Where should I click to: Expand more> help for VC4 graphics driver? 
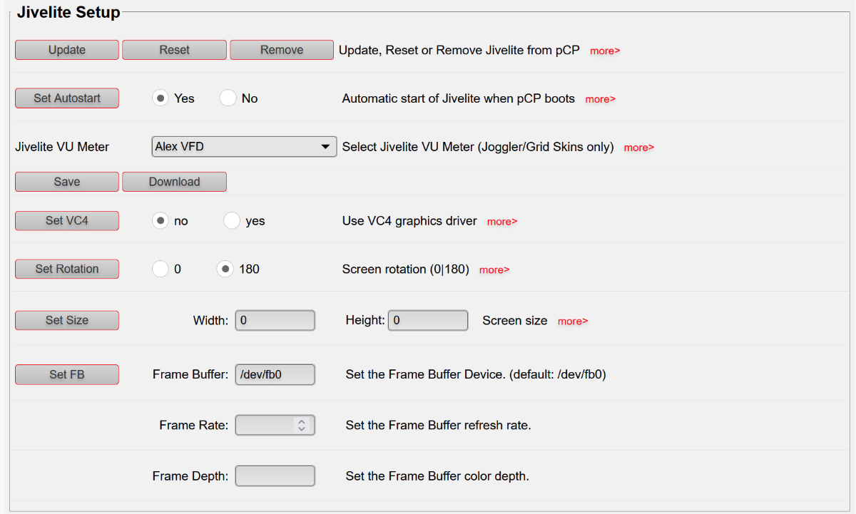pyautogui.click(x=502, y=222)
